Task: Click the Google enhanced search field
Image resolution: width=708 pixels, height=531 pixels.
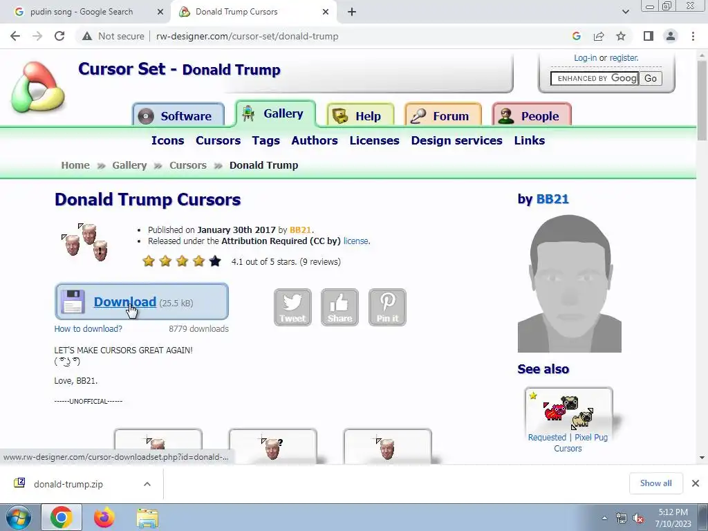Action: click(595, 78)
